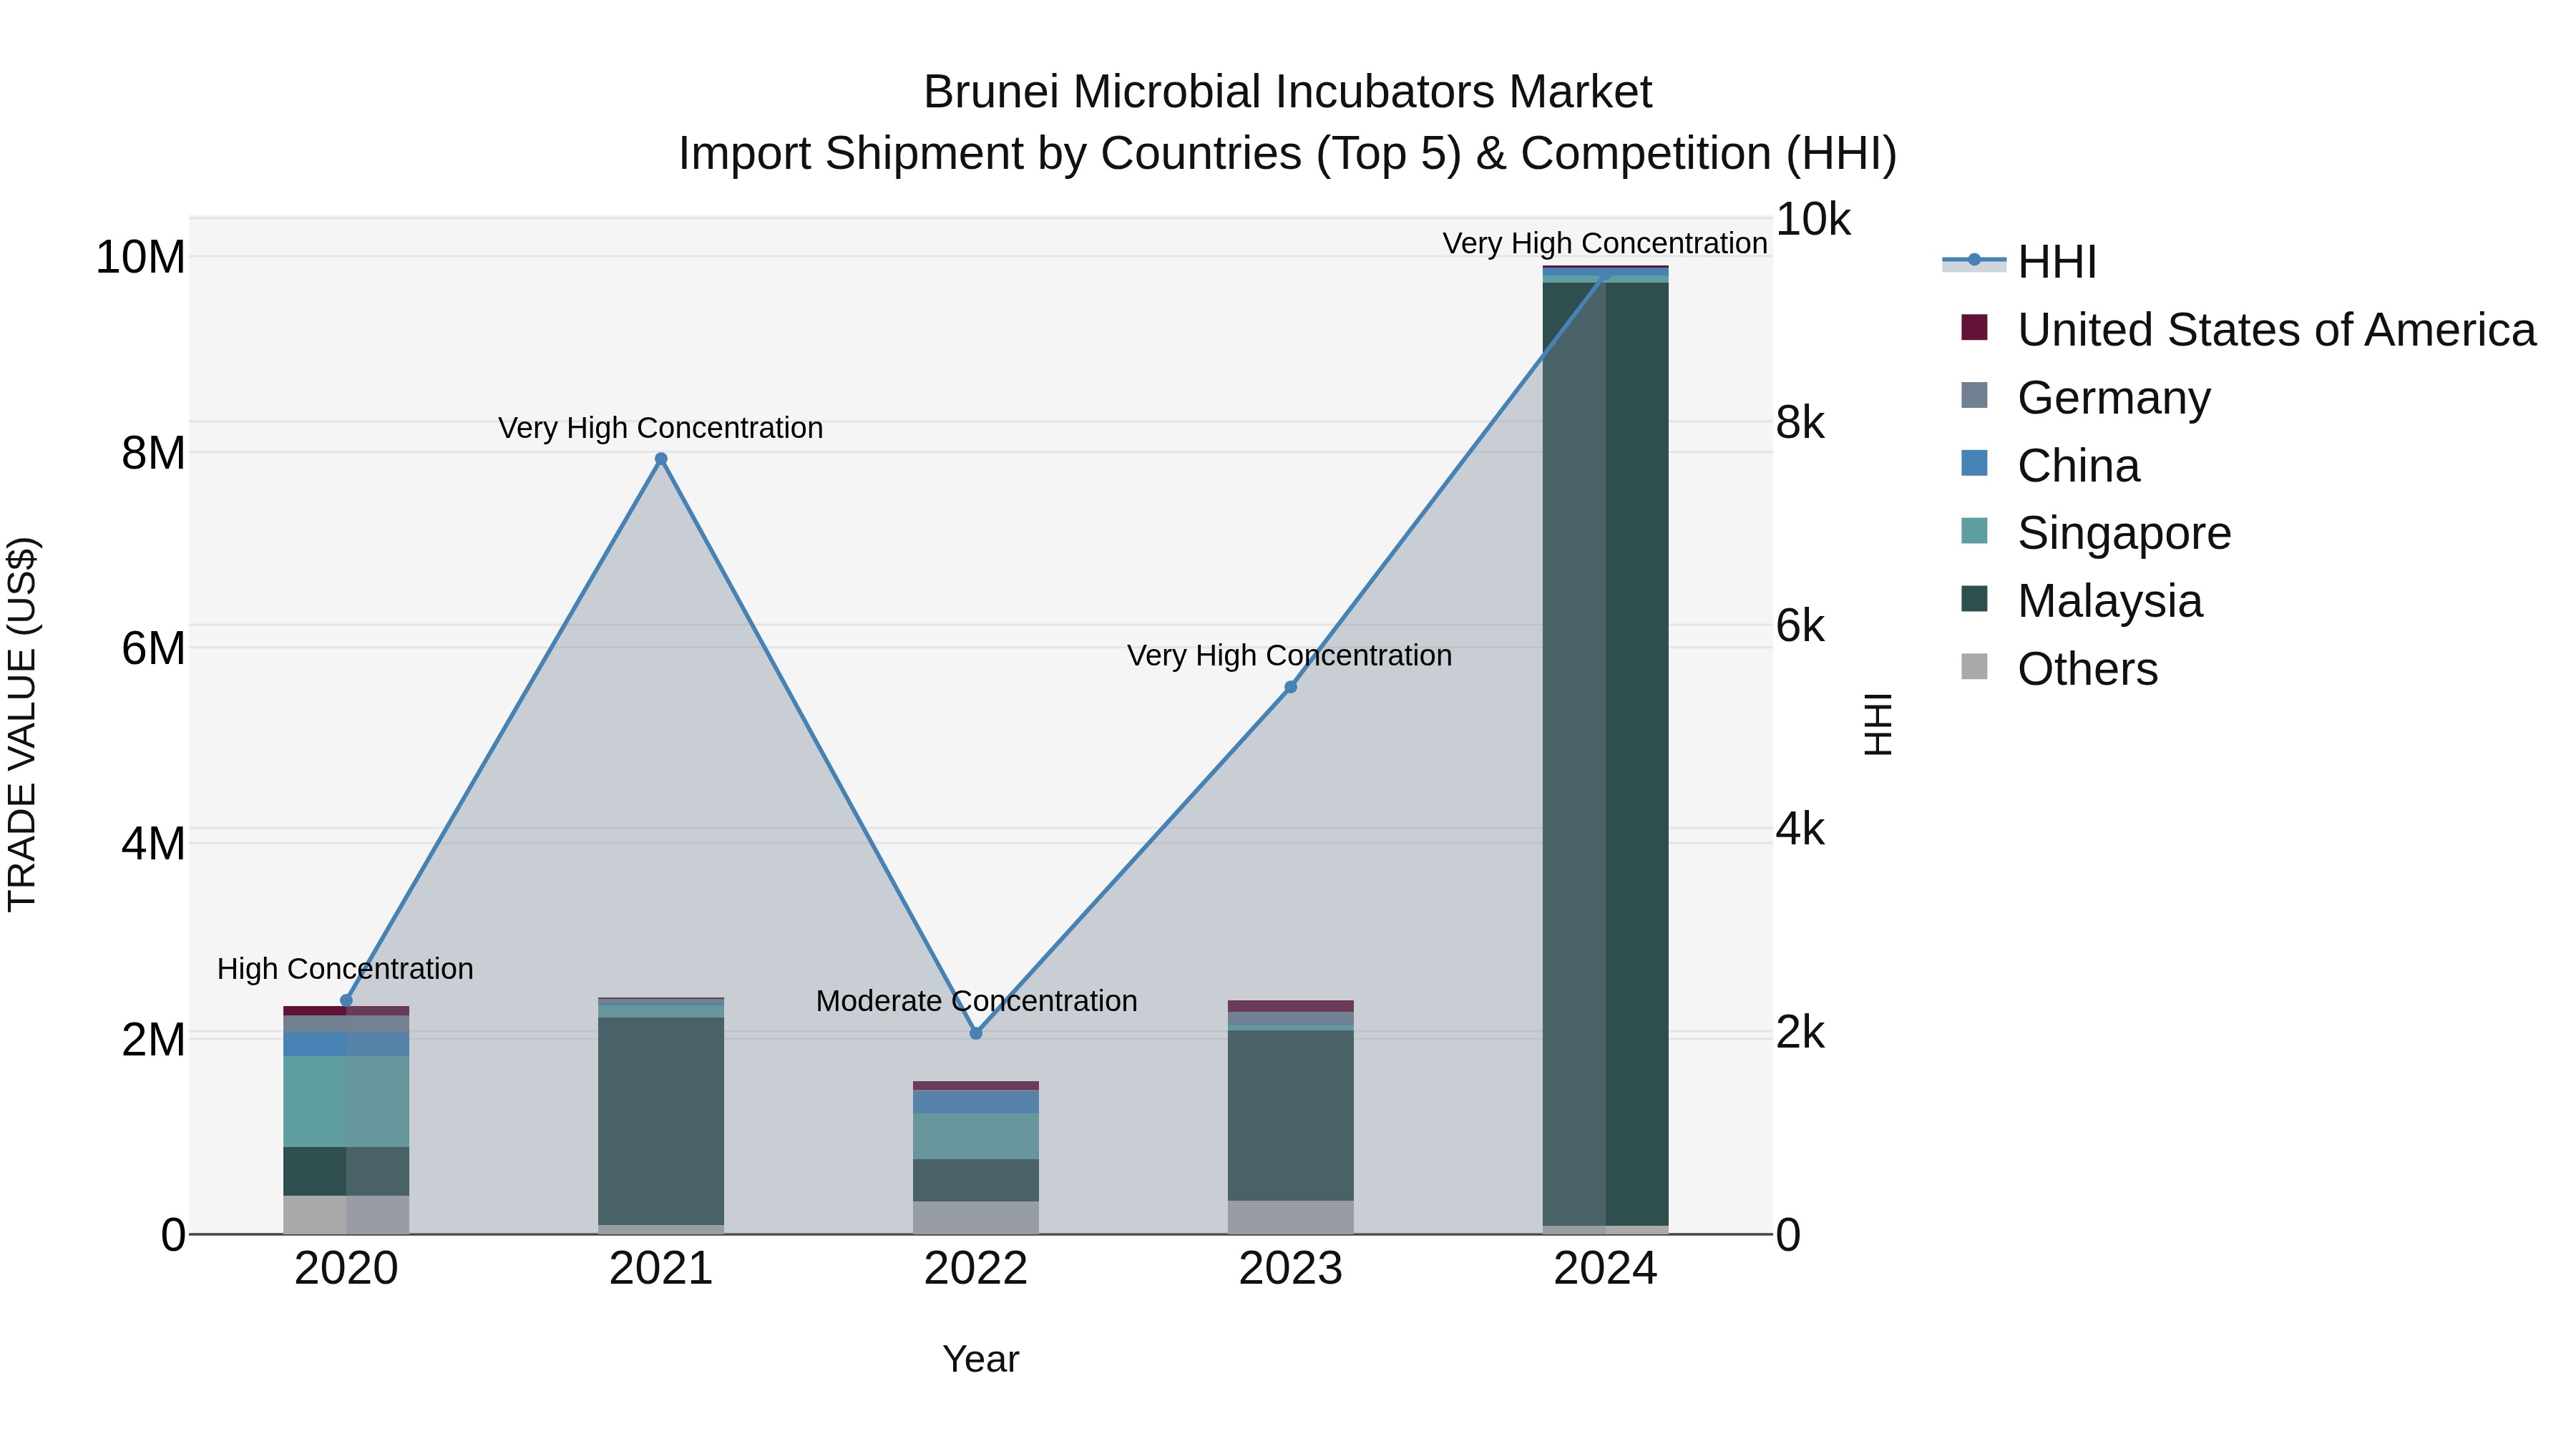Viewport: 2576px width, 1449px height.
Task: Click the 2023 HHI data point
Action: [1290, 687]
